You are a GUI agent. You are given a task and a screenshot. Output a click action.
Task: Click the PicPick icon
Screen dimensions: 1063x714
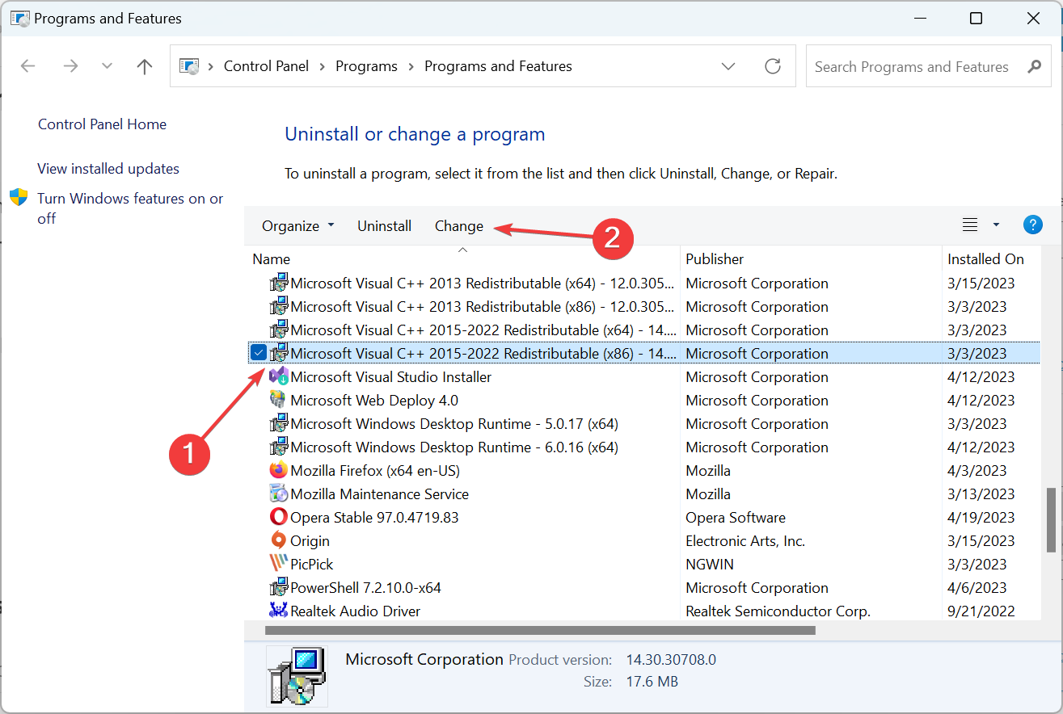278,564
